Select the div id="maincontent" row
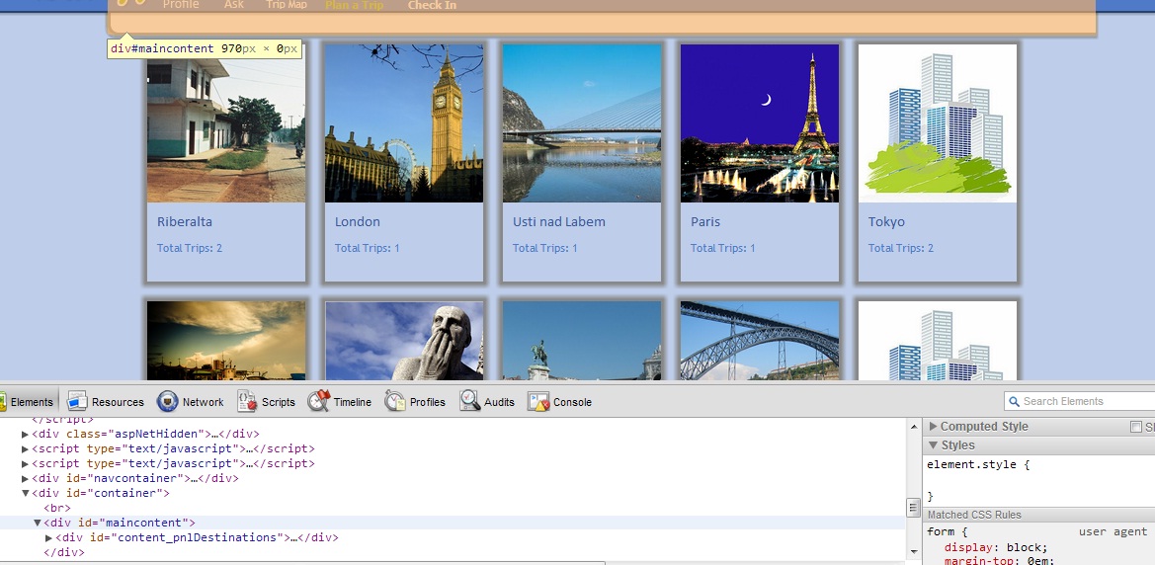The image size is (1155, 565). click(x=453, y=523)
